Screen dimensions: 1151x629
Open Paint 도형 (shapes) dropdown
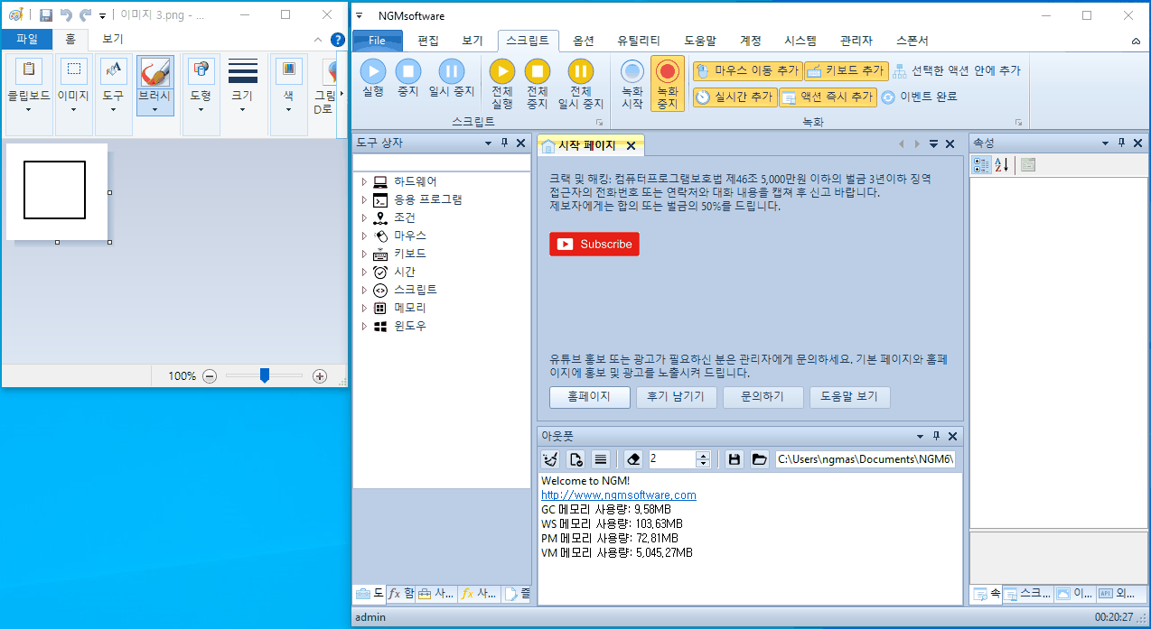click(x=201, y=95)
